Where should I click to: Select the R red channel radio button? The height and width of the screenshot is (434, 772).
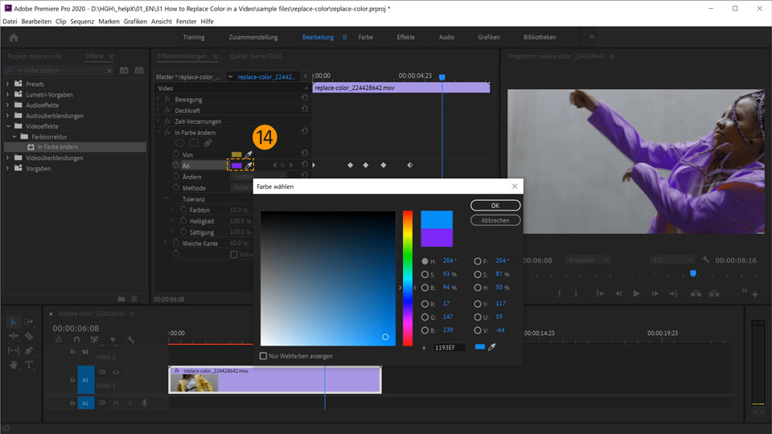coord(425,304)
